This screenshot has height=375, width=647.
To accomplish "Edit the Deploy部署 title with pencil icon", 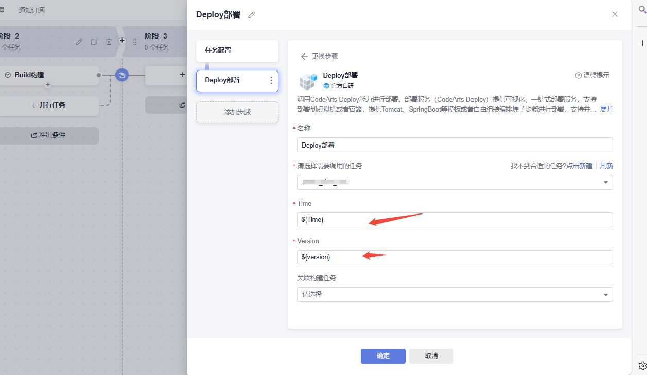I will coord(251,15).
